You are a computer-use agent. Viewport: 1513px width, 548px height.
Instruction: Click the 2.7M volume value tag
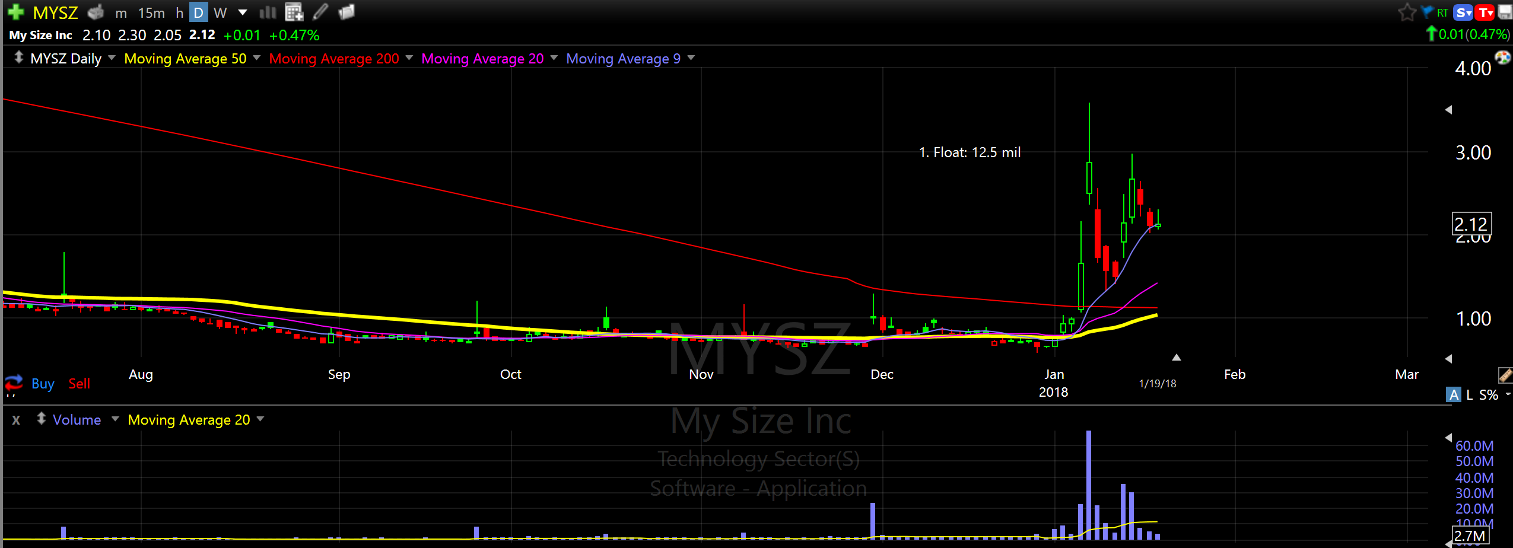point(1470,536)
